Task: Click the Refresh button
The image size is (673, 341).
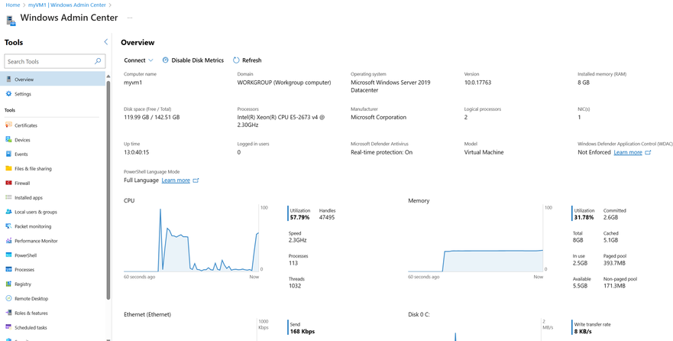Action: [248, 60]
